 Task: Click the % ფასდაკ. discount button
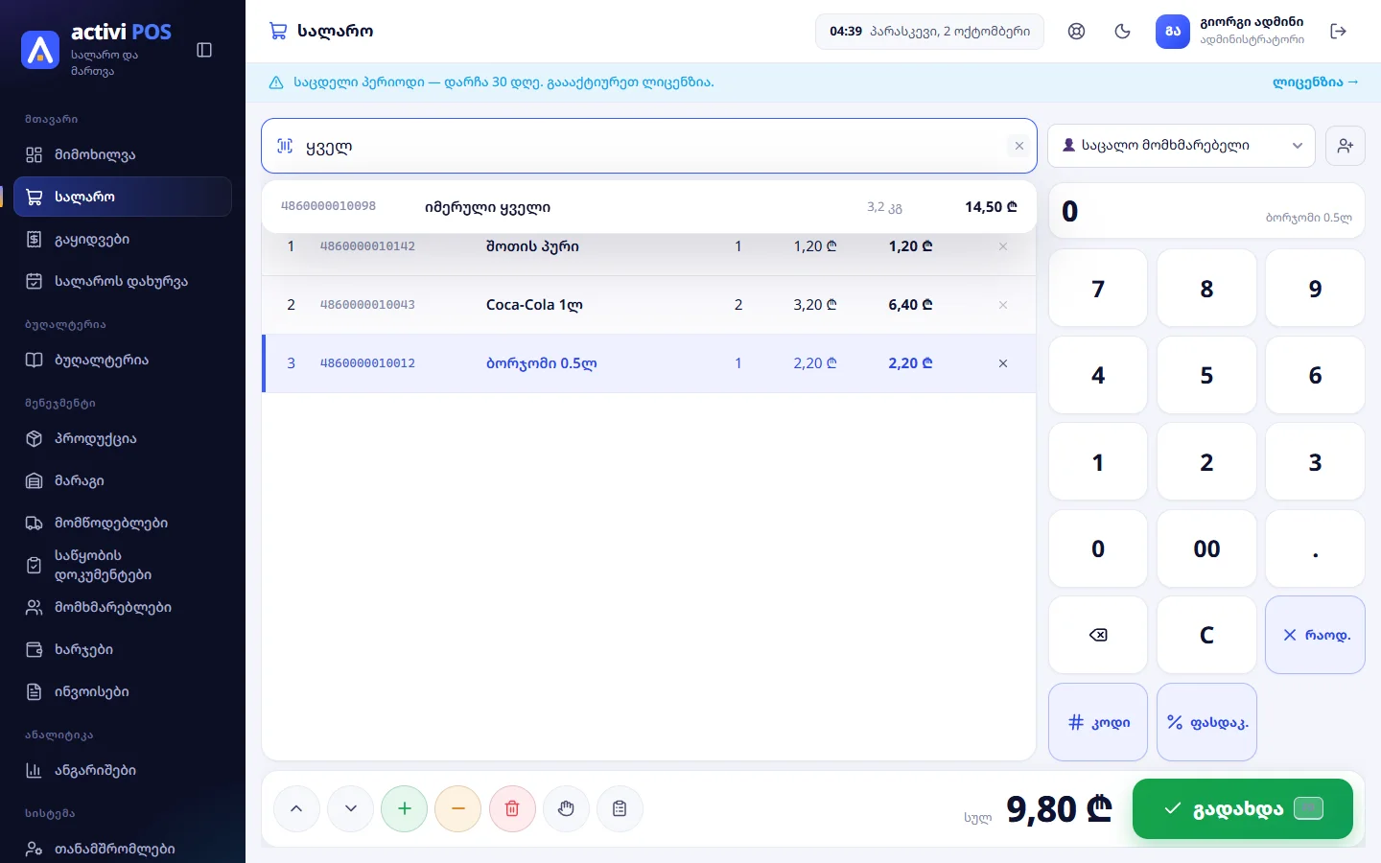[1206, 722]
